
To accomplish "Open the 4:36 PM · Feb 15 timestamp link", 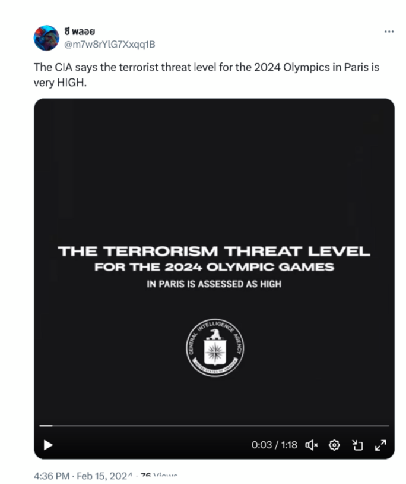I will click(x=83, y=476).
